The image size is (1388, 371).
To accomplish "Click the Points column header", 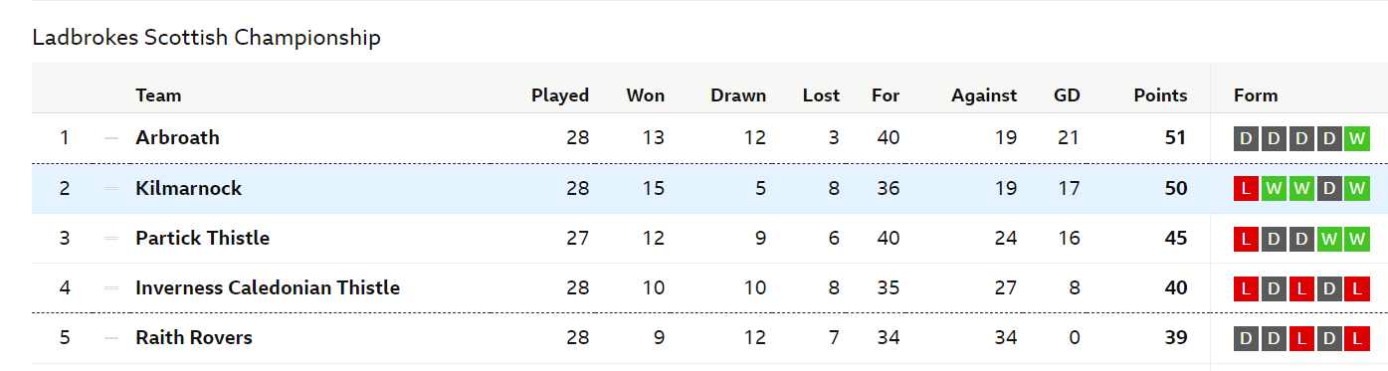I will tap(1160, 95).
